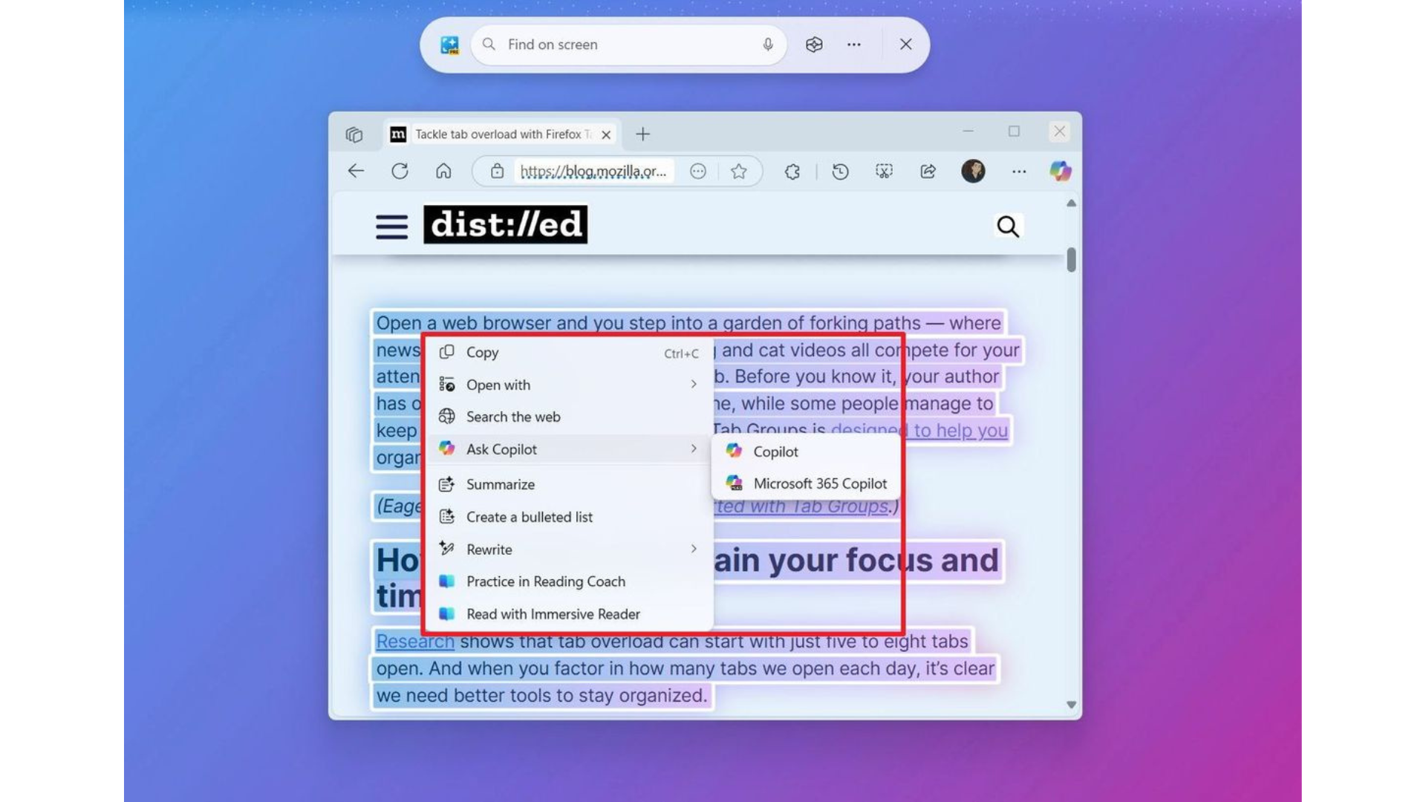Expand the Ask Copilot submenu chevron
Image resolution: width=1426 pixels, height=802 pixels.
pos(694,449)
